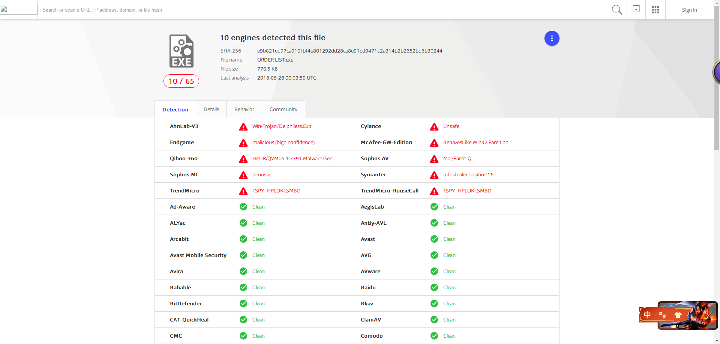This screenshot has height=344, width=720.
Task: Click the McAfee-GW-Edition engine name
Action: [x=386, y=142]
